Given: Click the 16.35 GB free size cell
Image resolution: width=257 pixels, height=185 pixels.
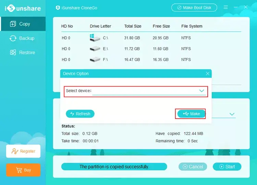Looking at the screenshot, I should (x=161, y=60).
